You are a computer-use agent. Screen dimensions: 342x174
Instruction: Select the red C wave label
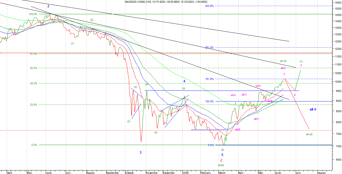pyautogui.click(x=221, y=160)
